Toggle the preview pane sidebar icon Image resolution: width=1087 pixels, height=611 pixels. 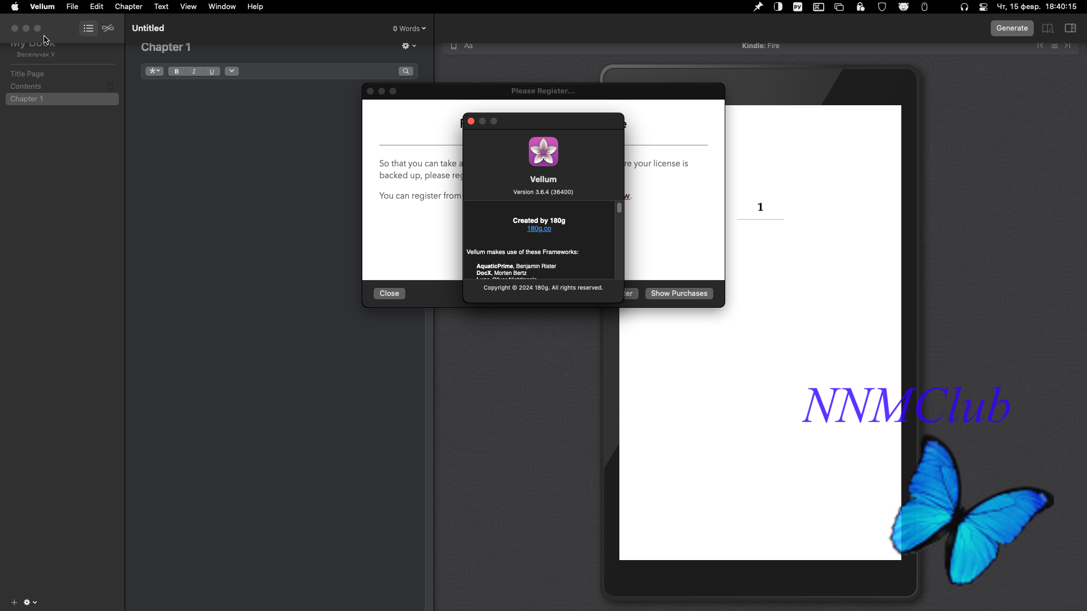click(1070, 28)
